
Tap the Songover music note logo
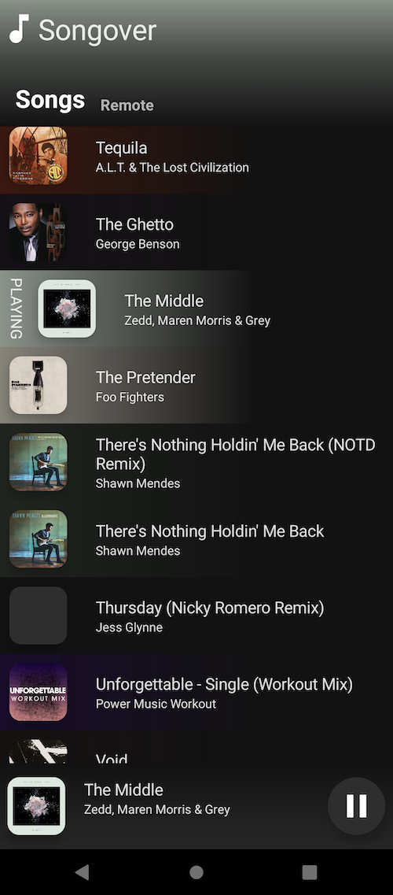(19, 29)
